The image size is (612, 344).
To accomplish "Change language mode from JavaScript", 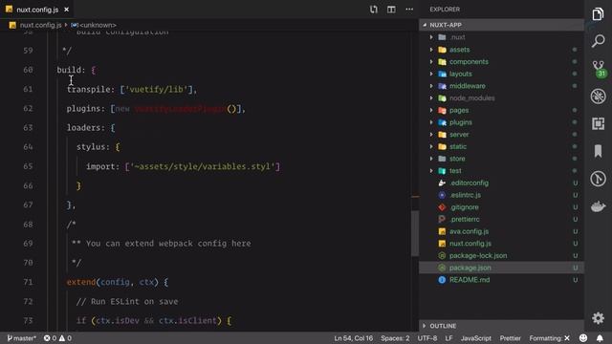I will click(x=475, y=338).
